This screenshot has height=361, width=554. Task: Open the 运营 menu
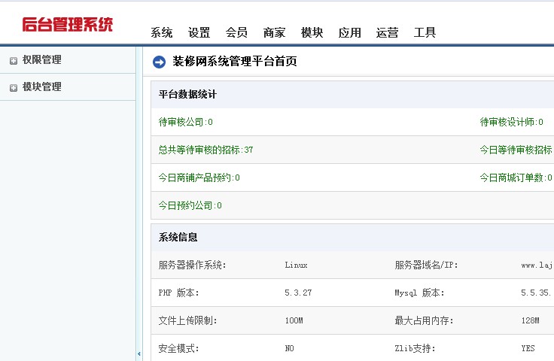point(388,32)
